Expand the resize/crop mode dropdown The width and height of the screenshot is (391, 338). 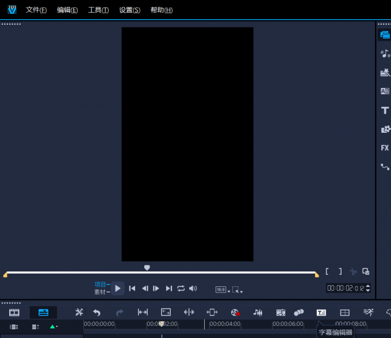click(237, 290)
